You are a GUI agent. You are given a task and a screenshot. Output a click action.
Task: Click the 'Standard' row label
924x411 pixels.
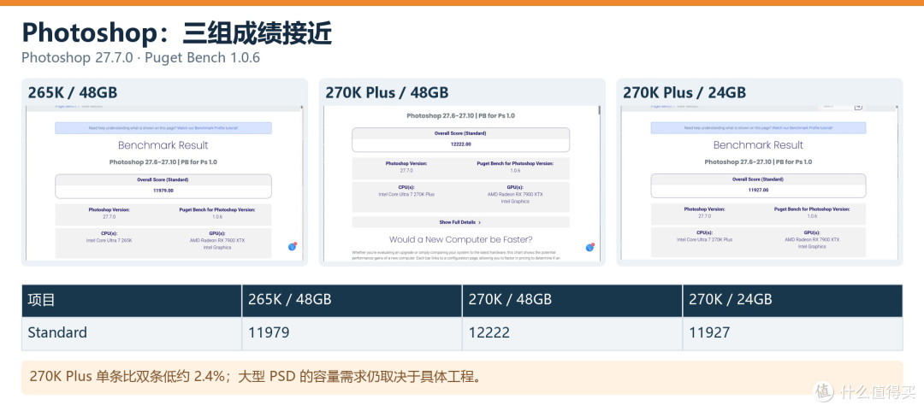tap(57, 332)
